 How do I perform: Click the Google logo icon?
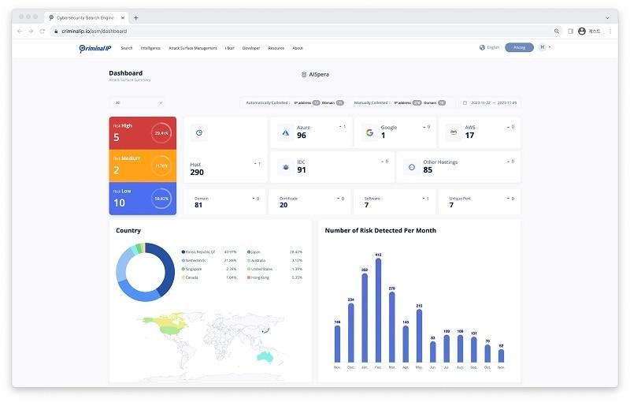coord(369,132)
